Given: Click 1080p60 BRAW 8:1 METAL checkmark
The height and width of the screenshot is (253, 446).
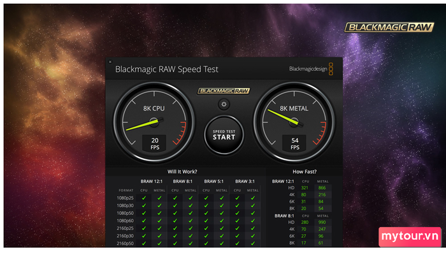Looking at the screenshot, I should tap(191, 220).
